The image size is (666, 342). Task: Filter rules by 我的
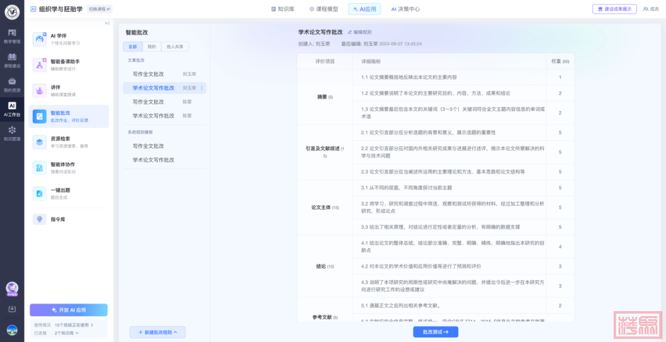tap(151, 47)
